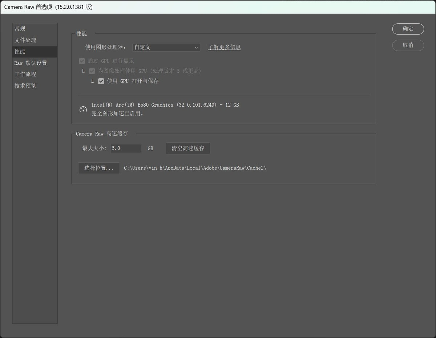Screen dimensions: 436x338
Task: Click the 最大大小 cache size field
Action: tap(125, 148)
